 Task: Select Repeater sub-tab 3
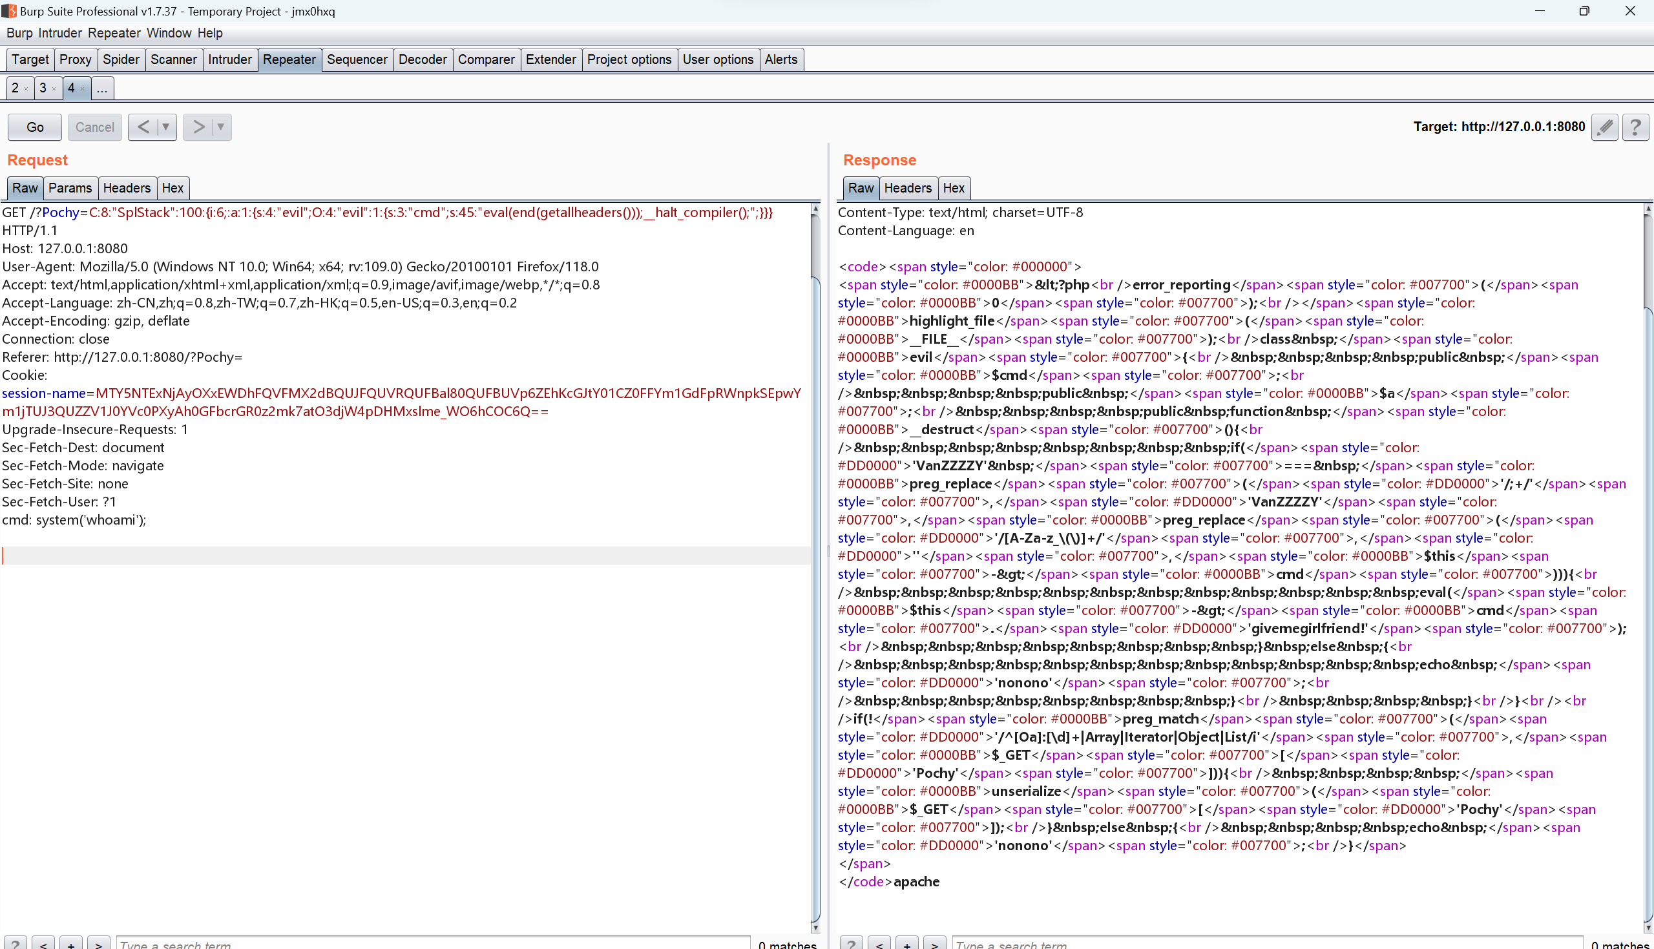[43, 88]
